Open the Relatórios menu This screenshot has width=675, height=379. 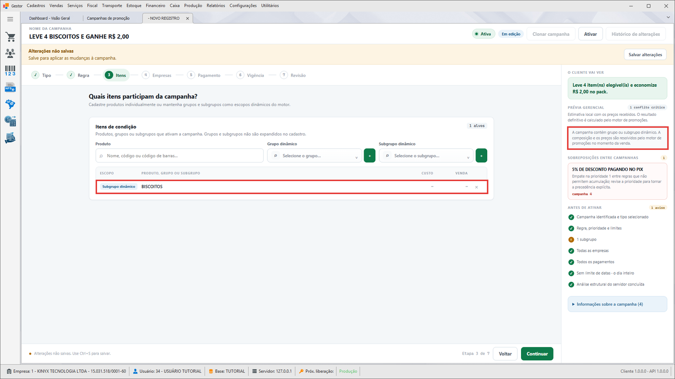tap(216, 5)
